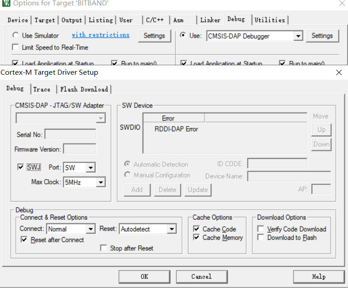Open the Utilities tab

coord(270,20)
